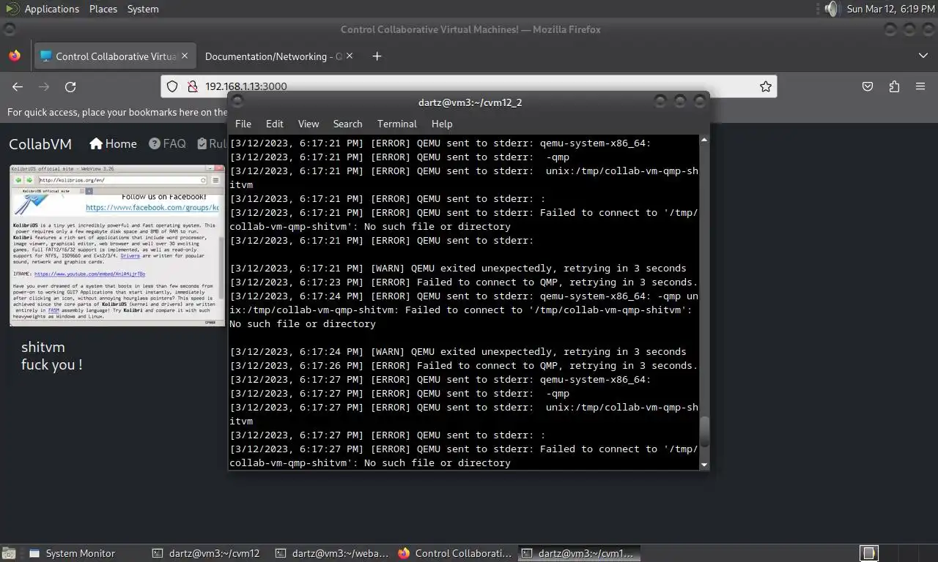Click the terminal window menu button at title bar left

237,102
